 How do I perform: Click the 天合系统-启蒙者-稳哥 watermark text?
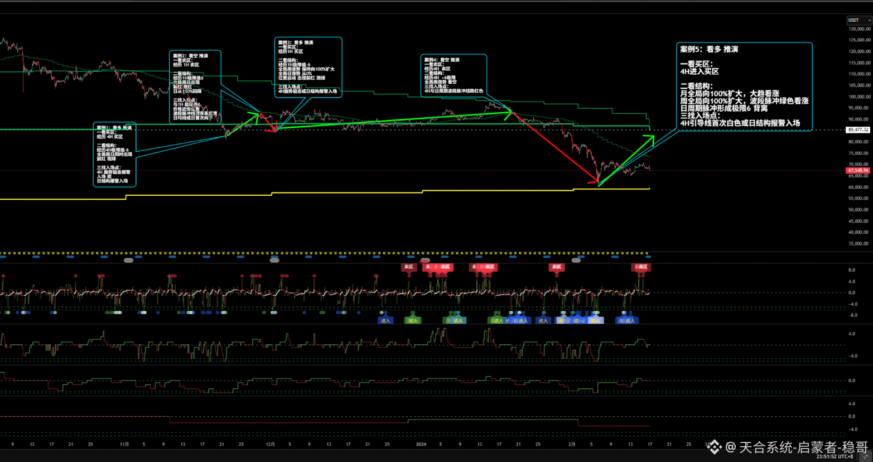[803, 447]
